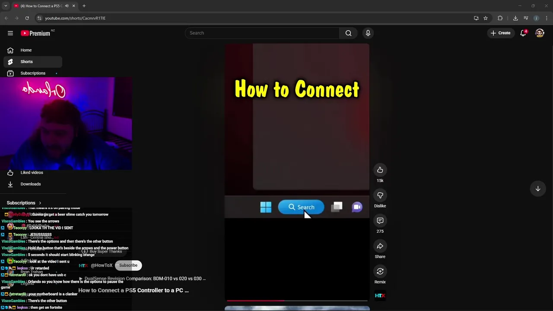Screen dimensions: 553x311
Task: Pause the playing short video
Action: click(x=297, y=173)
